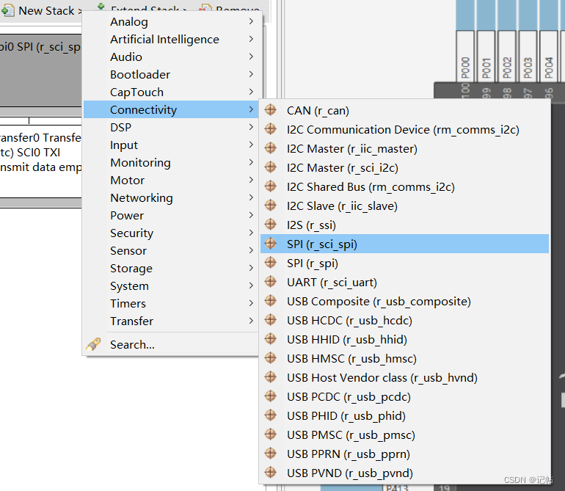Open the Networking menu category
This screenshot has width=565, height=491.
171,197
